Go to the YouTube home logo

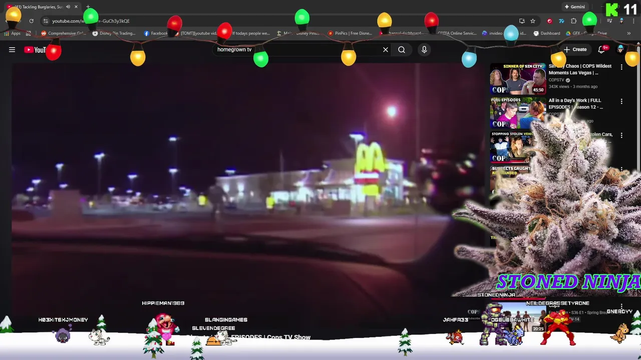point(35,49)
